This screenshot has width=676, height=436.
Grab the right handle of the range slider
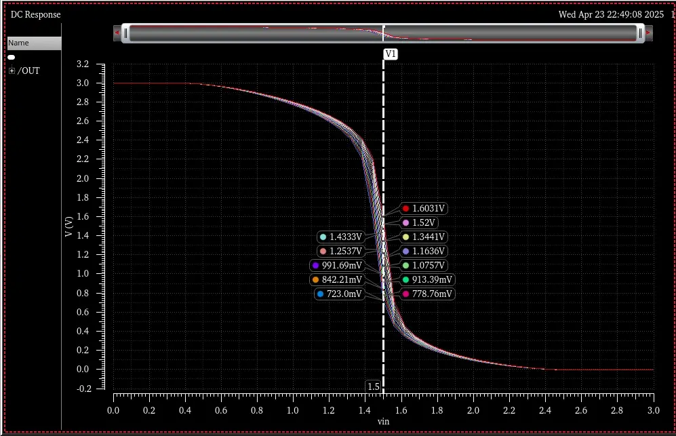coord(640,33)
